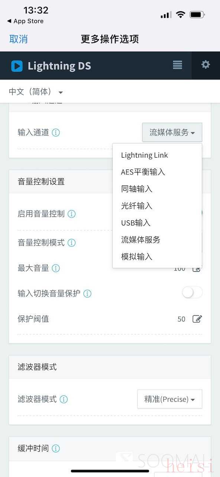Show info for 缓冲时间
The width and height of the screenshot is (220, 477).
(56, 448)
